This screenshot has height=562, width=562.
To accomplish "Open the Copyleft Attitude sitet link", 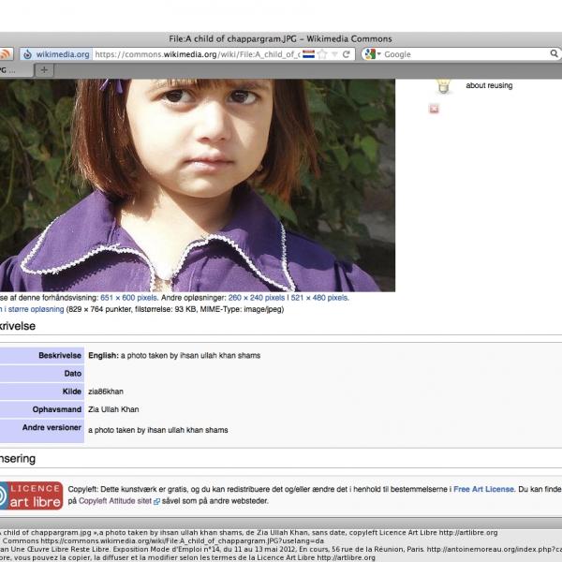I will (x=115, y=501).
